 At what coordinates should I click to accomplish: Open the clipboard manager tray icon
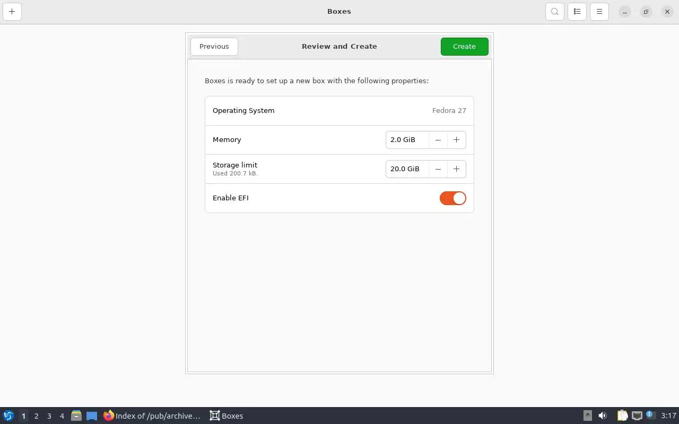[x=622, y=416]
